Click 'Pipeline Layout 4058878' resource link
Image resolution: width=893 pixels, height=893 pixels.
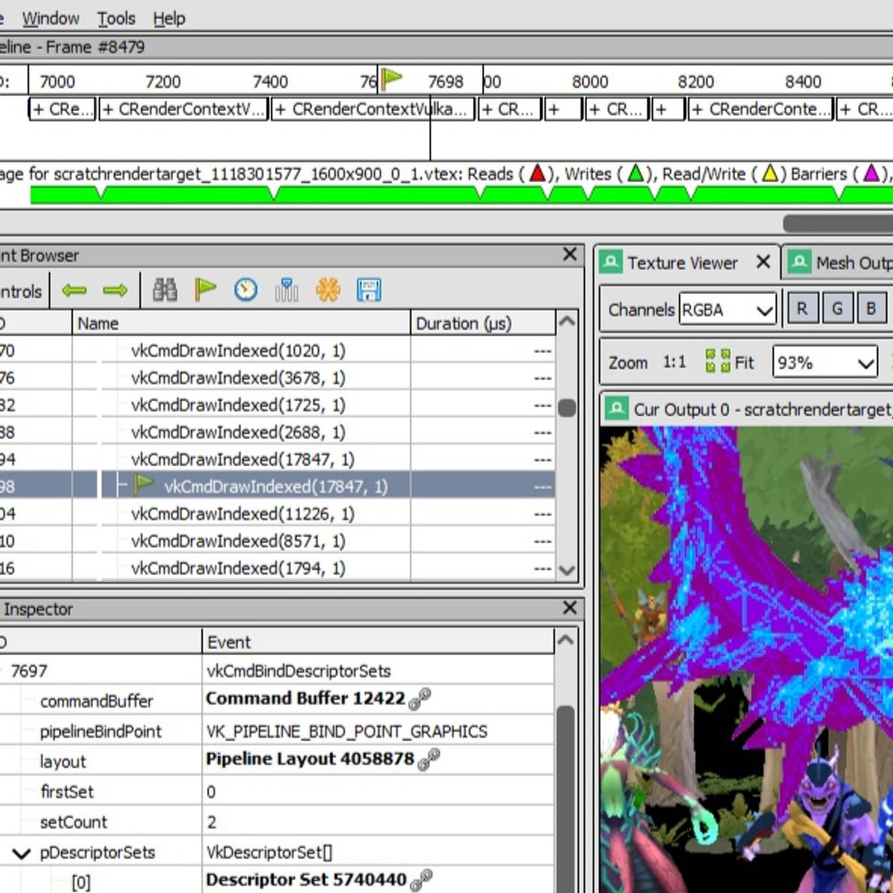pyautogui.click(x=310, y=759)
